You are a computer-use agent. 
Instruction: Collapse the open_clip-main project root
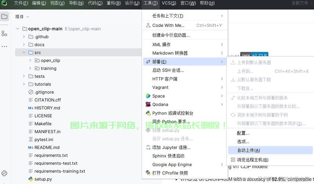[x=18, y=29]
